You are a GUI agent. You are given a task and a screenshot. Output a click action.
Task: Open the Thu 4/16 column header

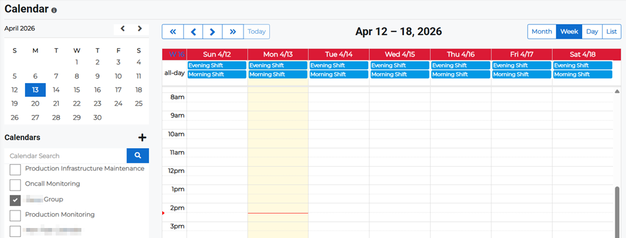coord(461,54)
